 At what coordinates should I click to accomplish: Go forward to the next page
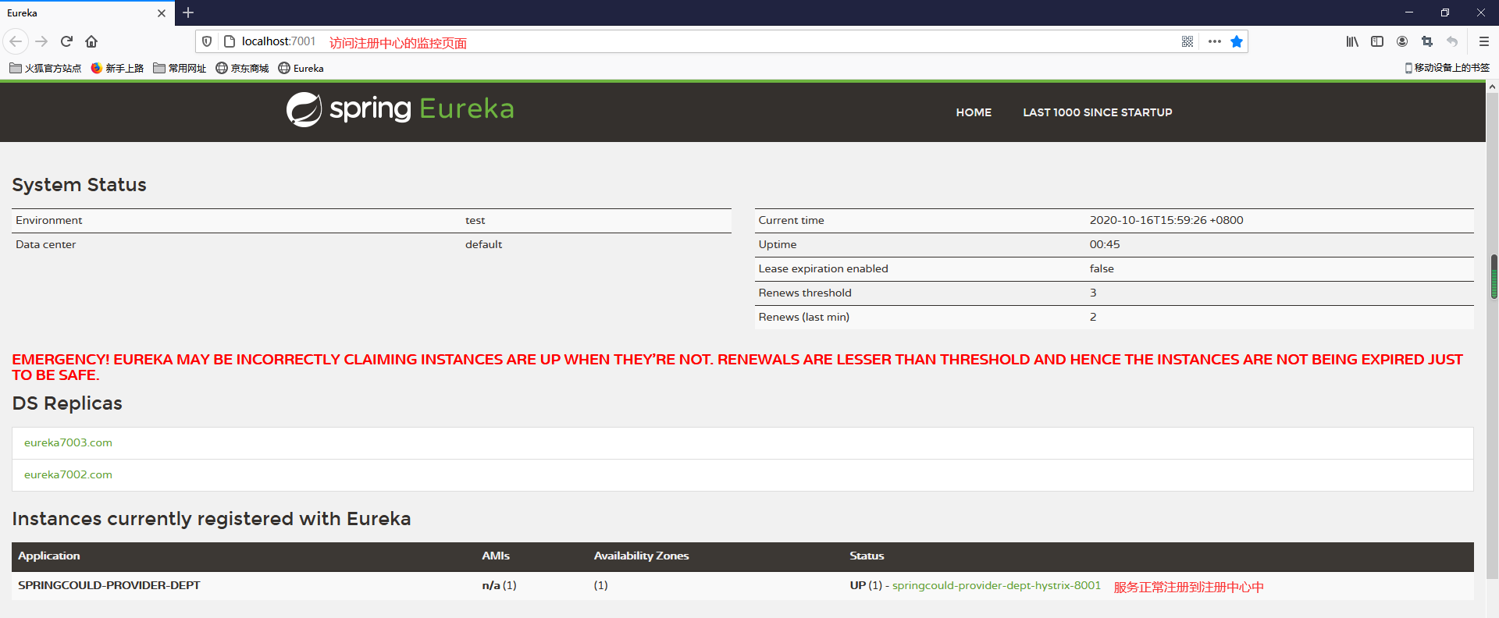click(x=42, y=41)
